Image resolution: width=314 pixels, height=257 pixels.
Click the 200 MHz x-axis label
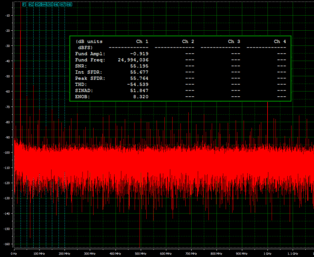[x=64, y=254]
